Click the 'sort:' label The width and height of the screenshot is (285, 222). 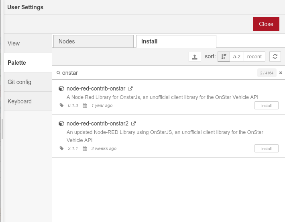tap(210, 56)
